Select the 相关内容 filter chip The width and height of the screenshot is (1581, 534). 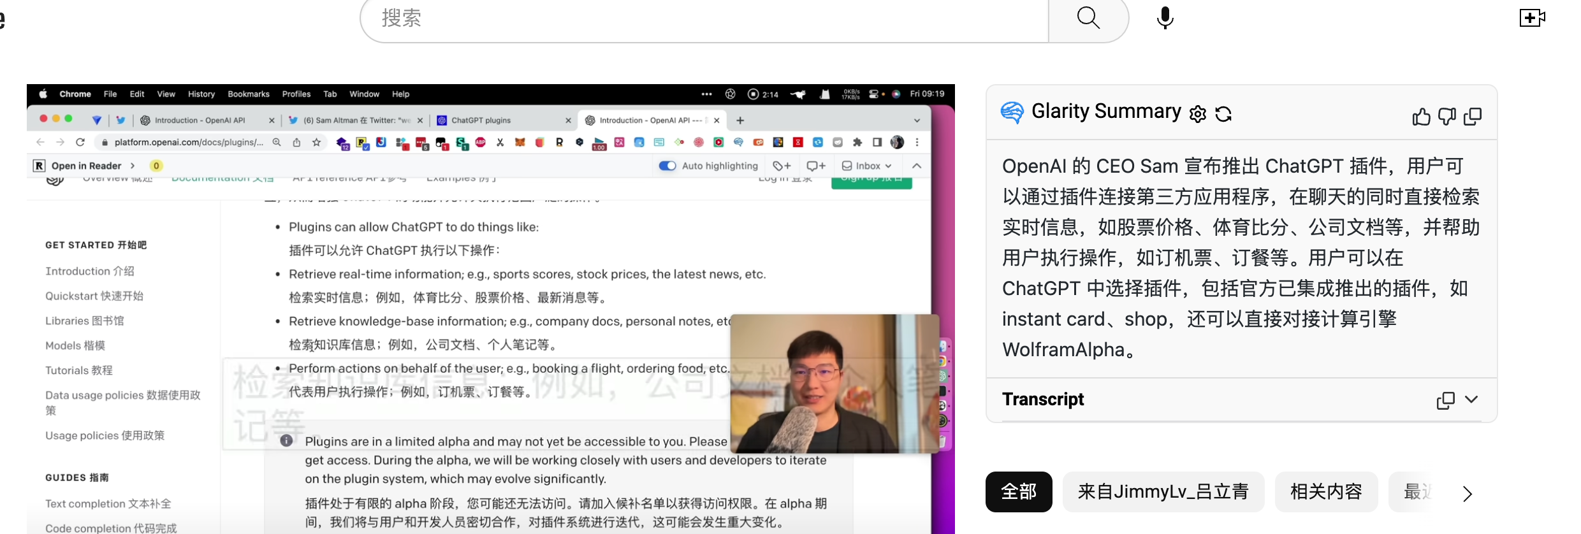pyautogui.click(x=1326, y=492)
